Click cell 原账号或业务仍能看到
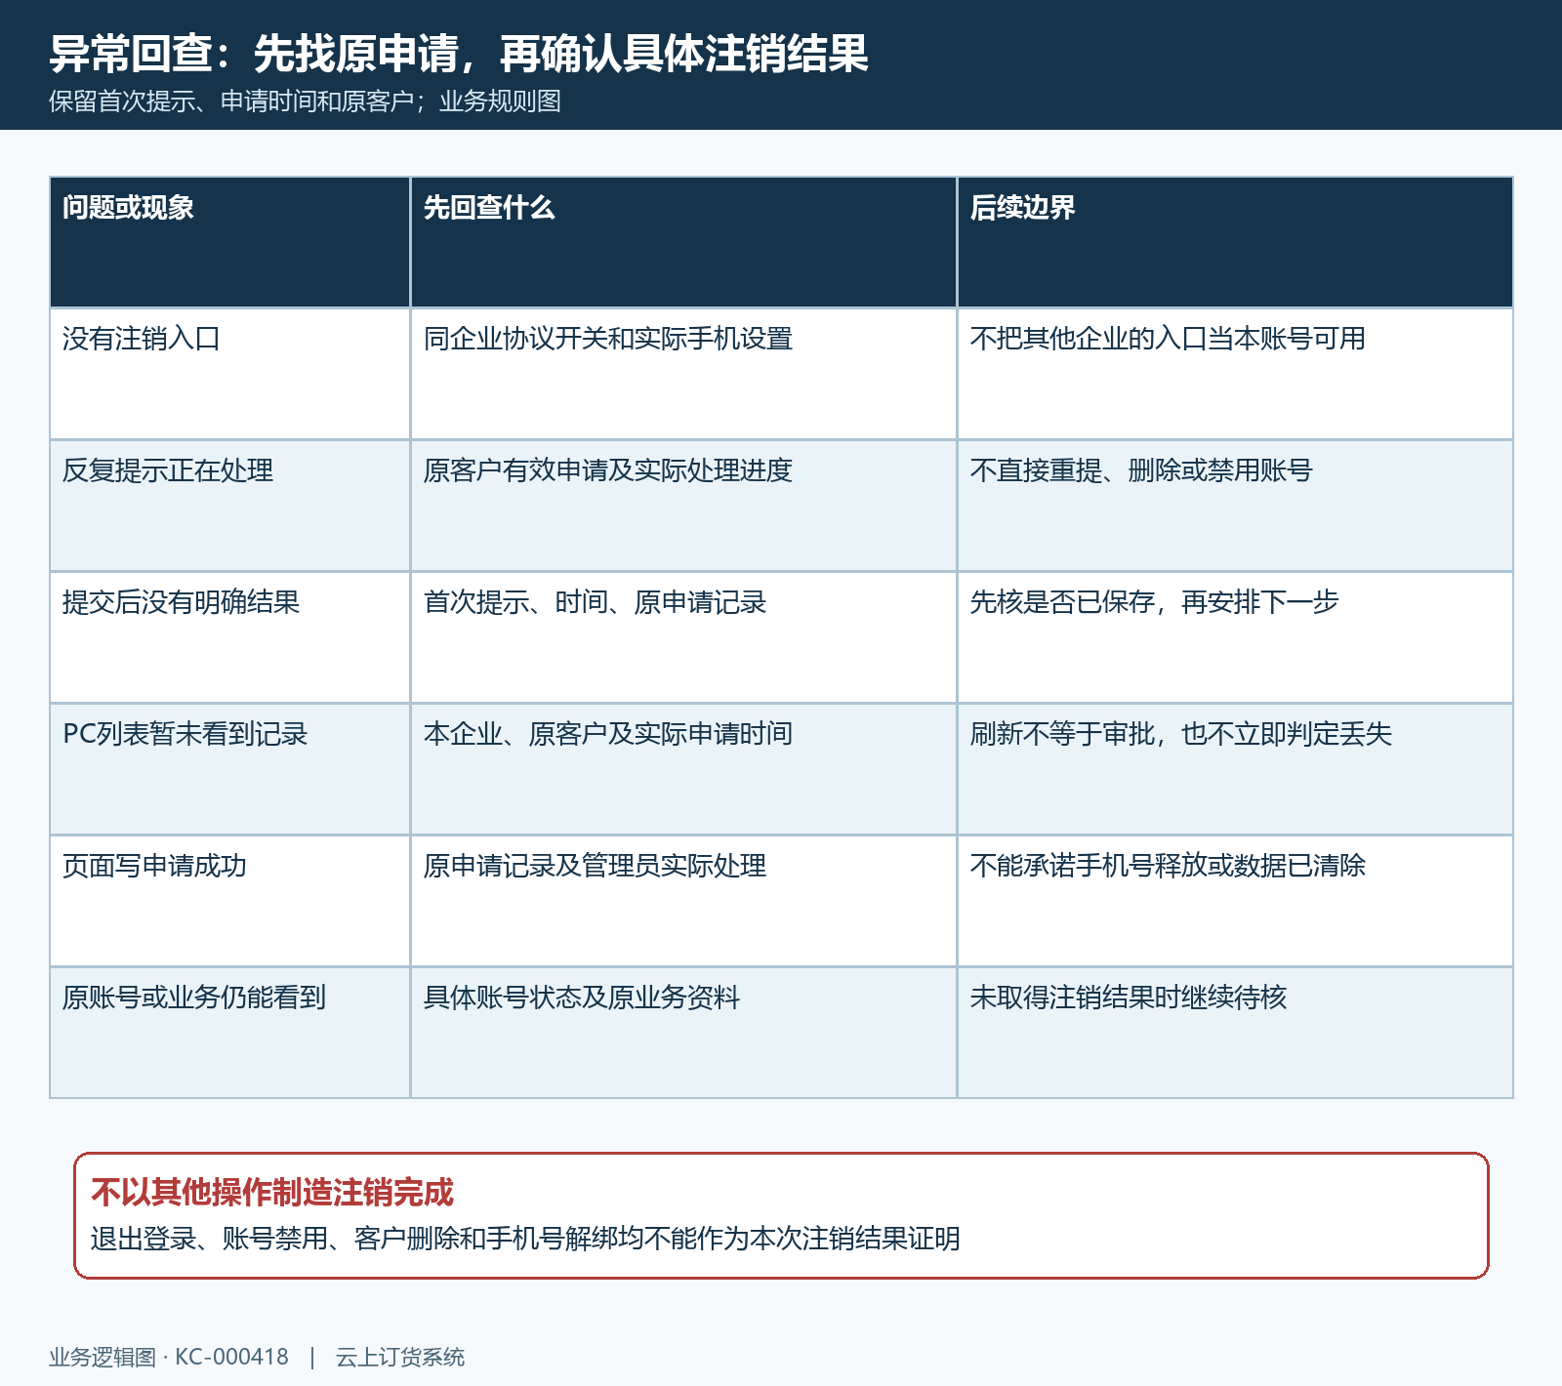This screenshot has width=1562, height=1386. (x=230, y=1033)
